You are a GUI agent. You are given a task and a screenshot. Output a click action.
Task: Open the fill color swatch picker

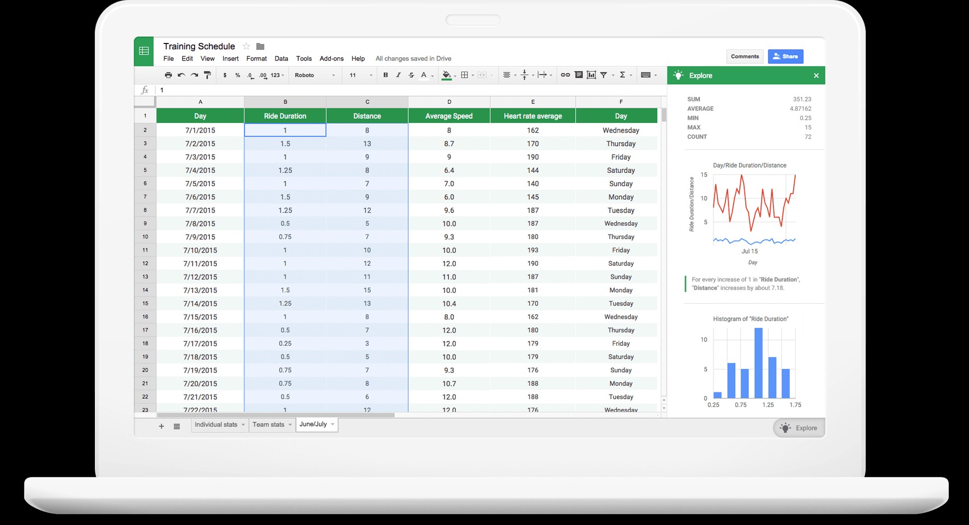(x=447, y=75)
